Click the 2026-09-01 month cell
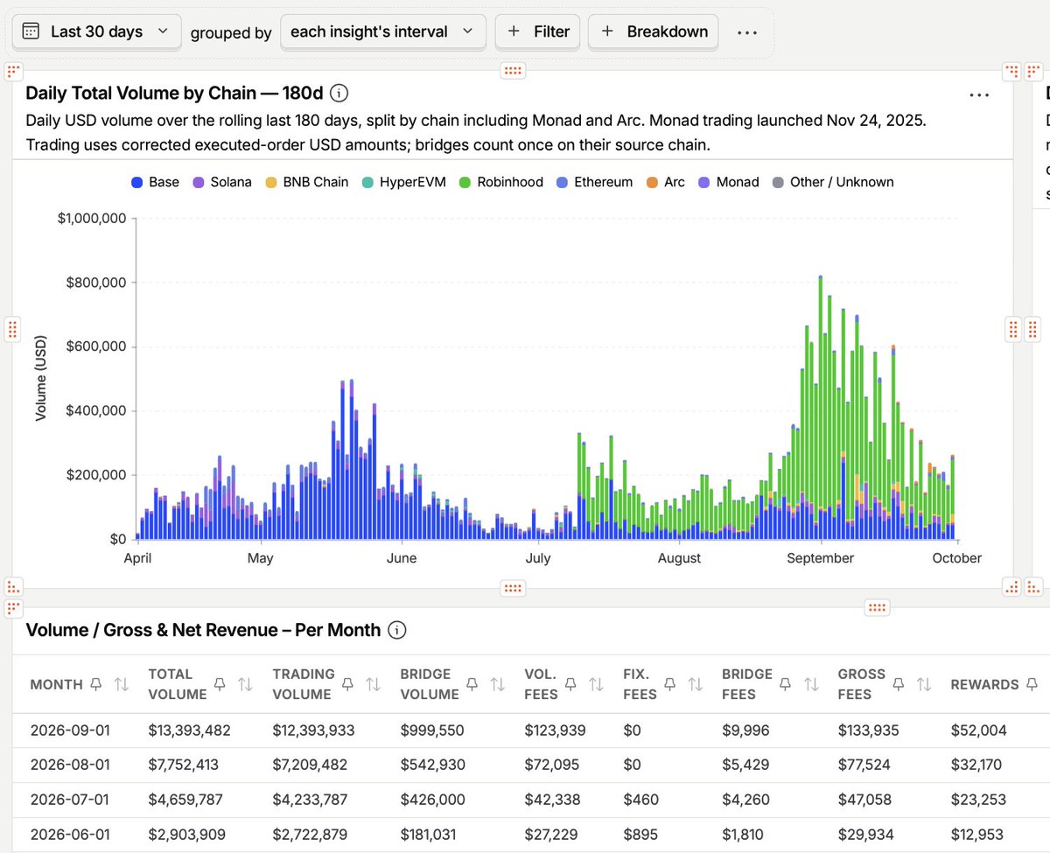Image resolution: width=1050 pixels, height=853 pixels. tap(70, 730)
